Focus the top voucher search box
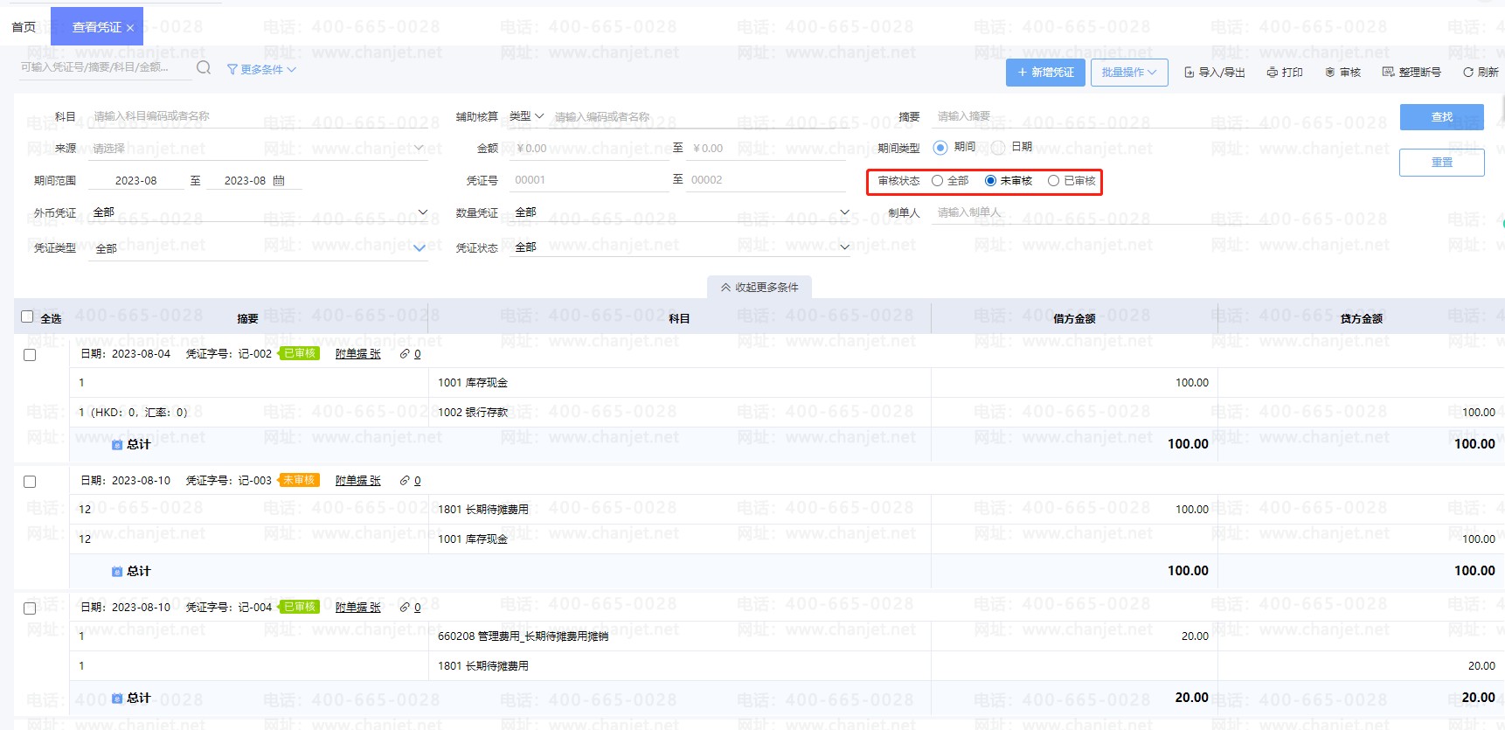The image size is (1505, 730). pyautogui.click(x=103, y=67)
